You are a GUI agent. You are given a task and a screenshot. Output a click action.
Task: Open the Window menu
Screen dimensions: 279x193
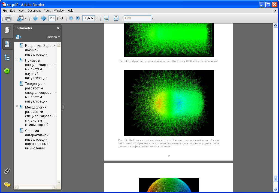[x=59, y=11]
